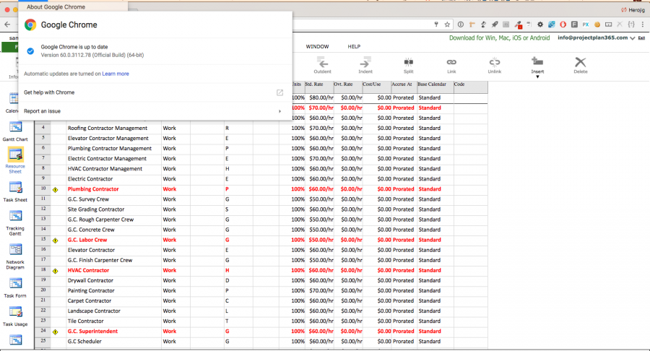Click Site Grading Contractor cell
The image size is (650, 351).
pyautogui.click(x=114, y=209)
